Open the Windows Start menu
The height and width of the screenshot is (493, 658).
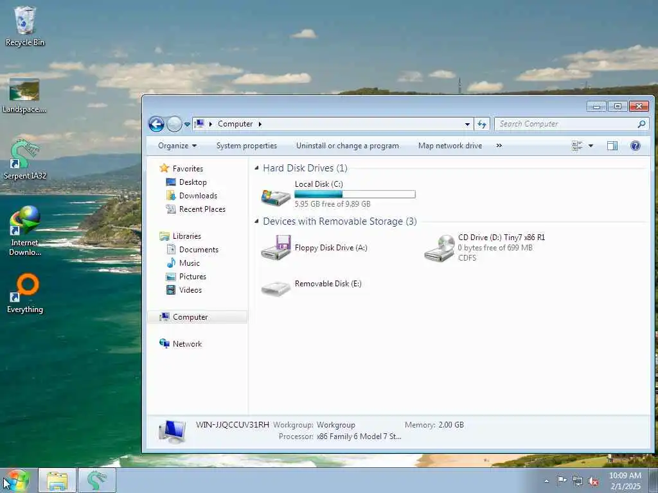(x=17, y=480)
